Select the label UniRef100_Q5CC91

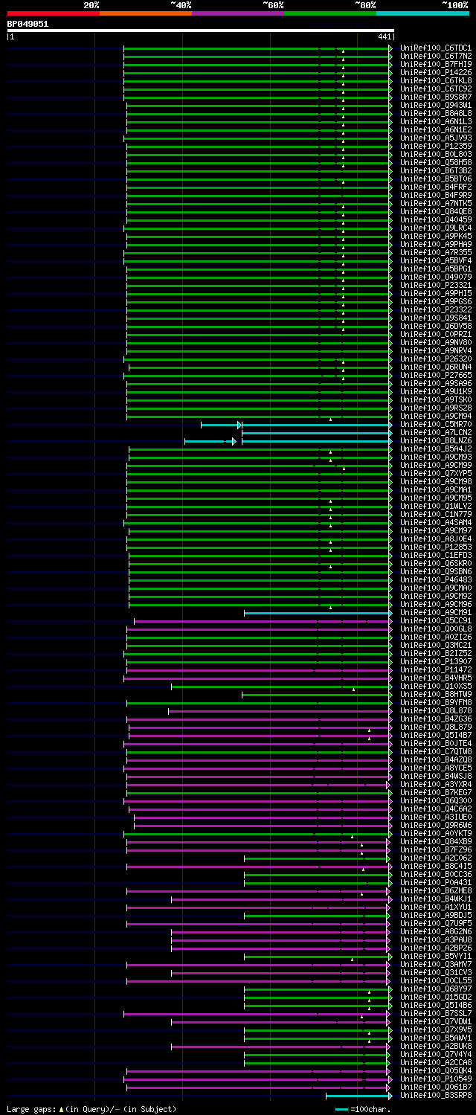coord(436,621)
